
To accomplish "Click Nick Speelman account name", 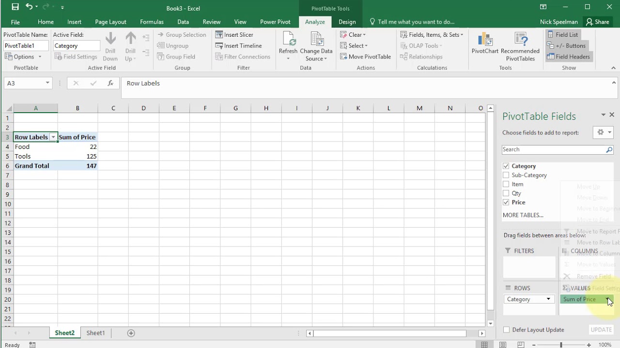I will [x=558, y=22].
